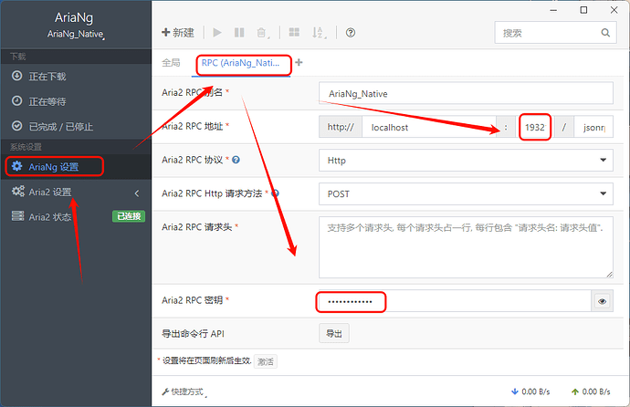Click request method help info icon
Screen dimensions: 630x407
(x=275, y=193)
